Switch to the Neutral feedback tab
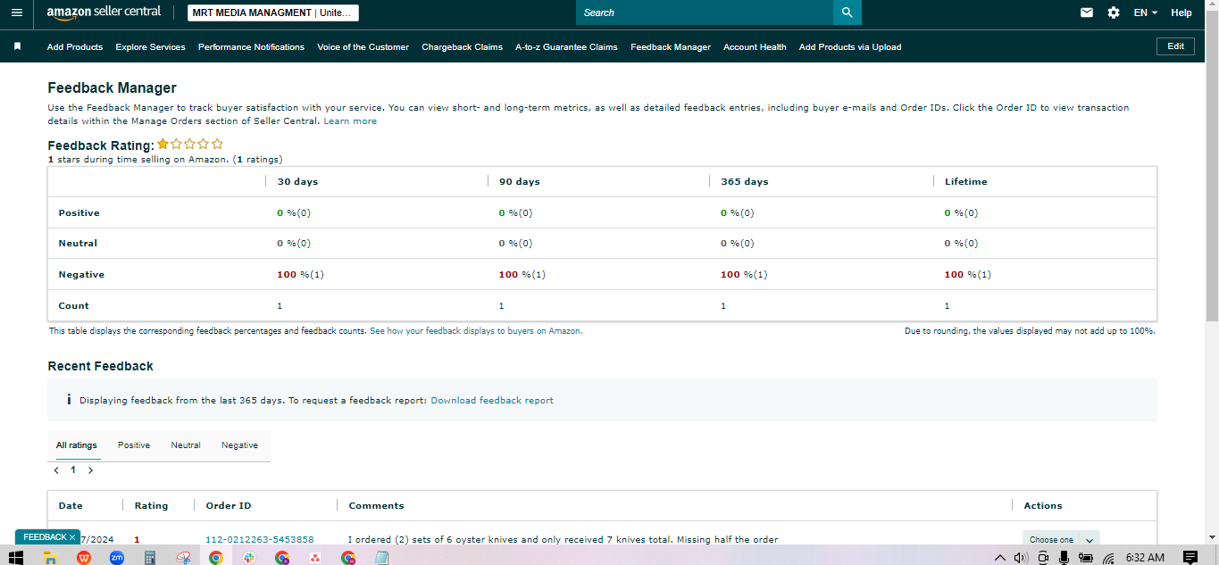The height and width of the screenshot is (565, 1219). click(x=186, y=445)
